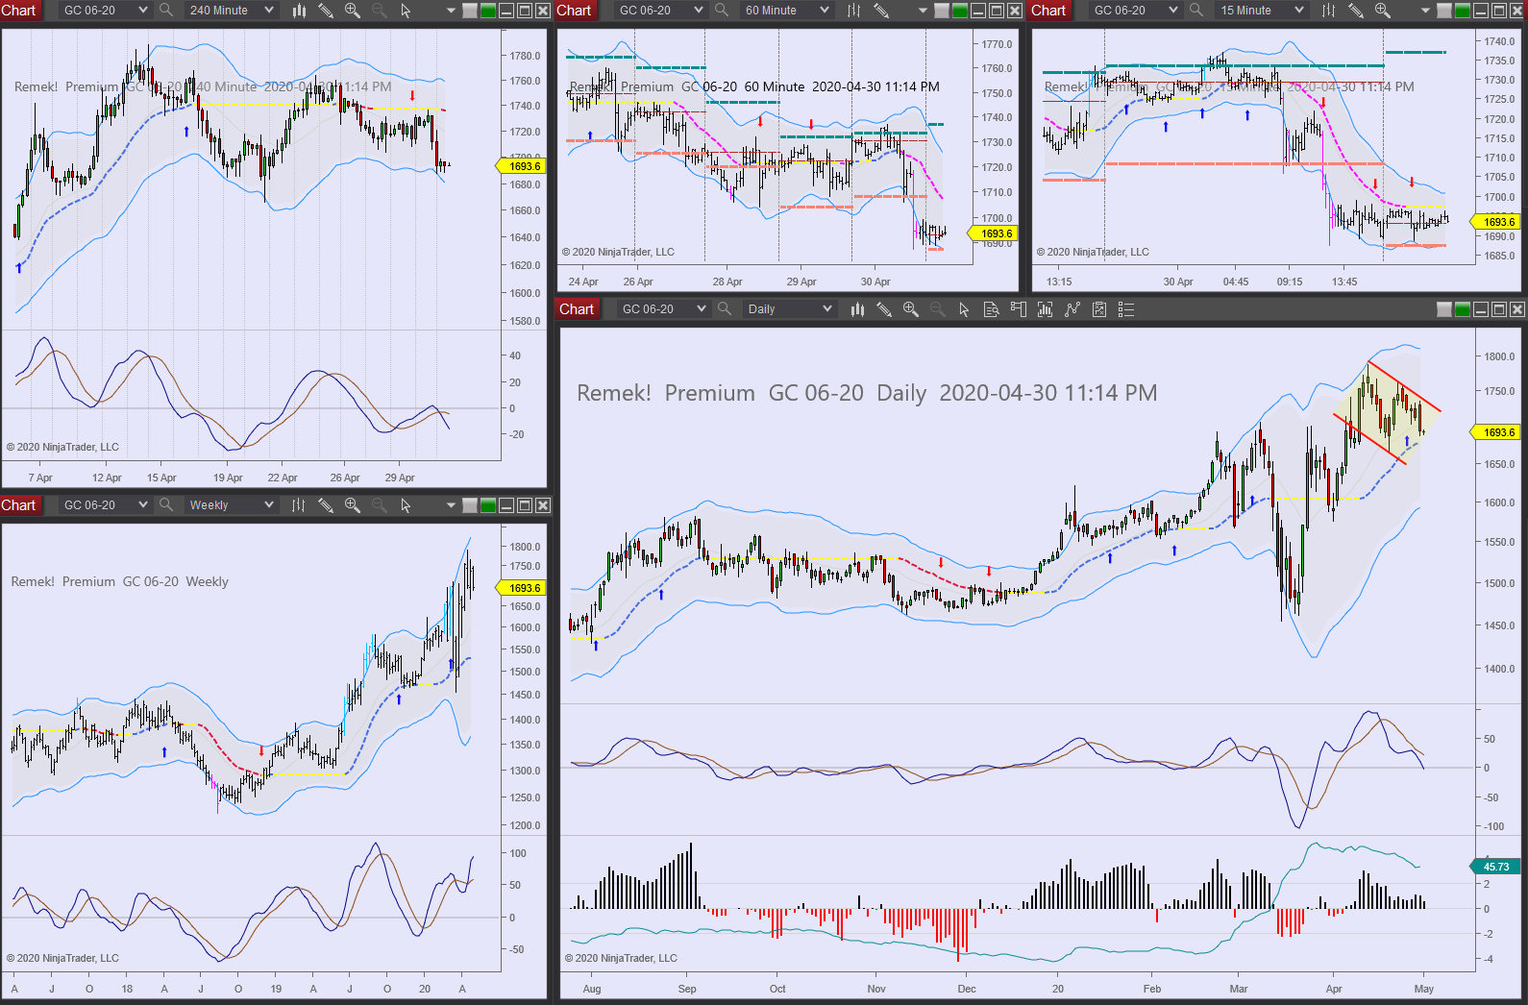Click the 45.73 indicator value label

click(x=1494, y=867)
